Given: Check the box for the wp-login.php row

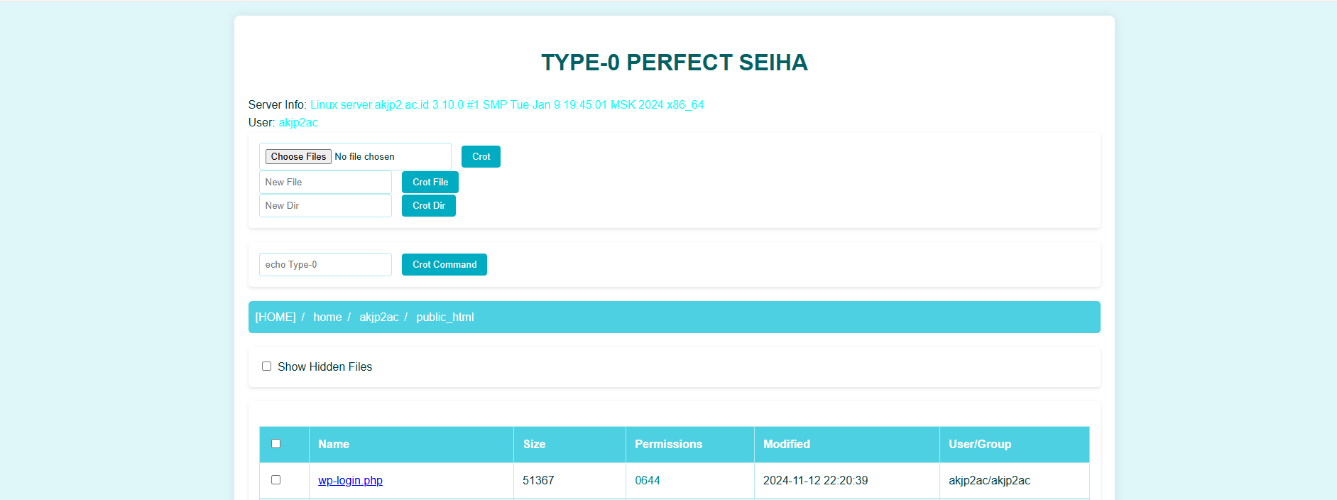Looking at the screenshot, I should 276,480.
